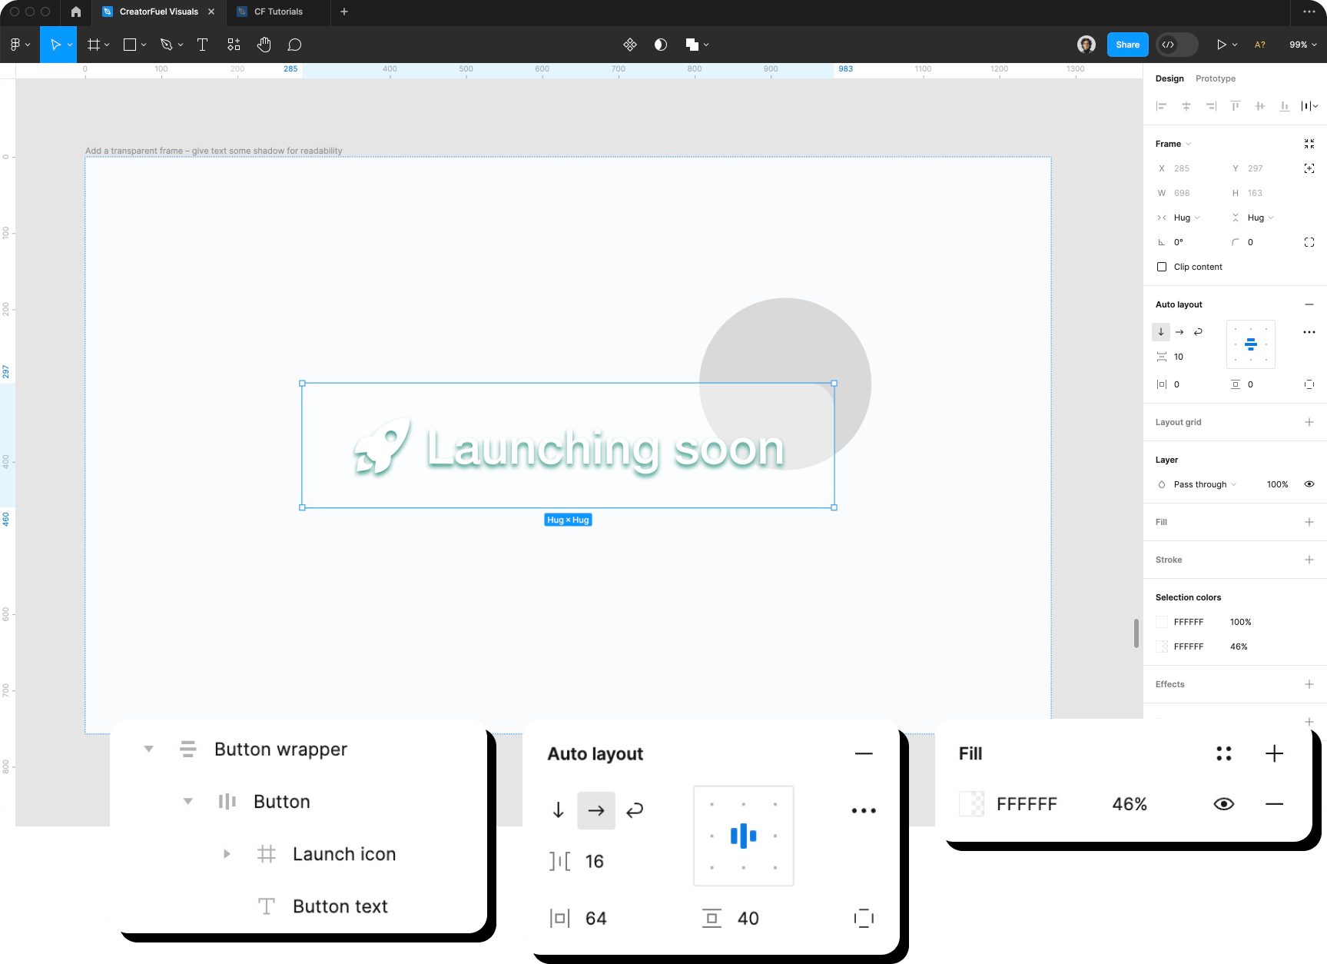This screenshot has width=1327, height=964.
Task: Select the Pen drawing tool
Action: click(x=165, y=44)
